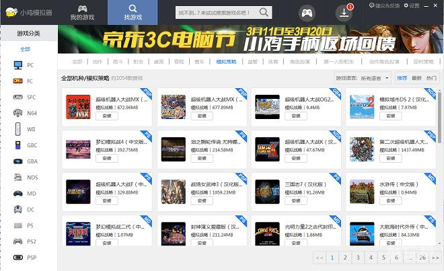Install 水浒传 (中文版) game

pos(390,201)
